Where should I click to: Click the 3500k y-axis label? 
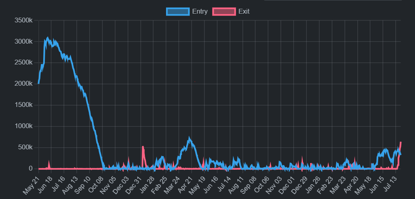(x=23, y=20)
